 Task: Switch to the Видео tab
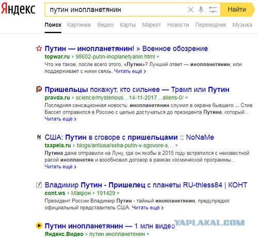click(105, 25)
